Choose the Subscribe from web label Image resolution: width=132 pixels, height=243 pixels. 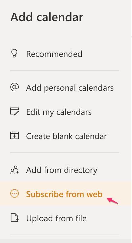point(64,194)
